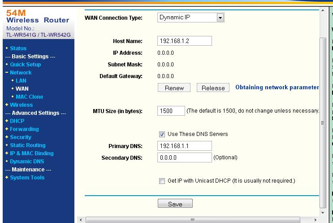Click the Save button
This screenshot has width=333, height=223.
tap(175, 203)
